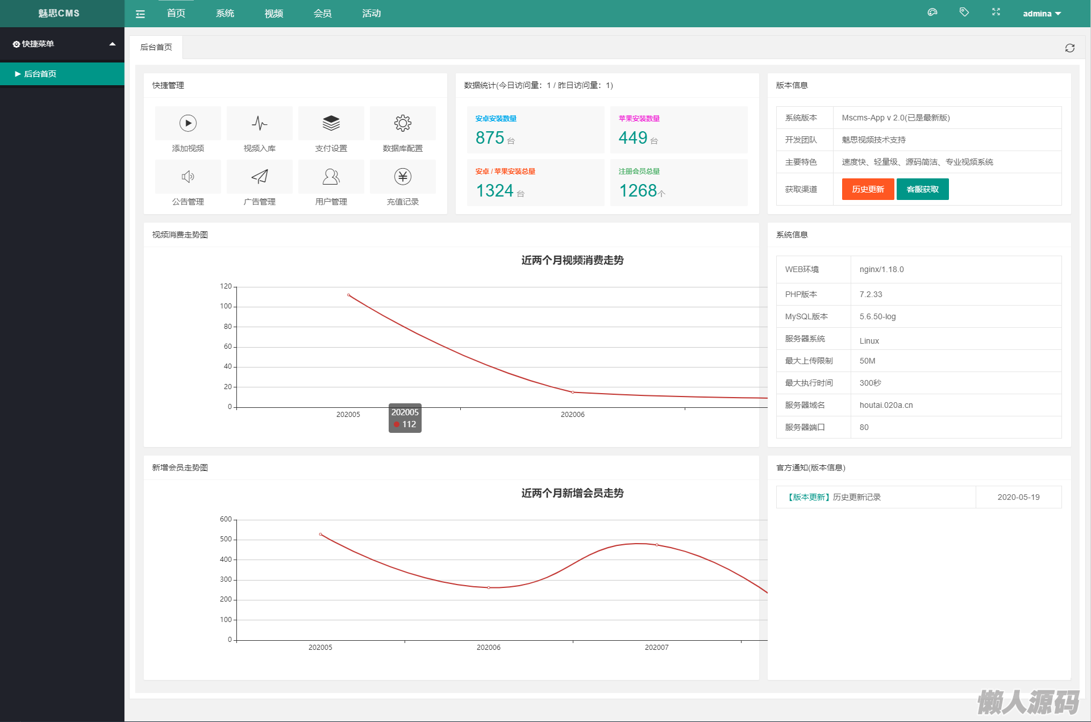Toggle sidebar collapse hamburger icon
Viewport: 1091px width, 722px height.
(x=140, y=14)
